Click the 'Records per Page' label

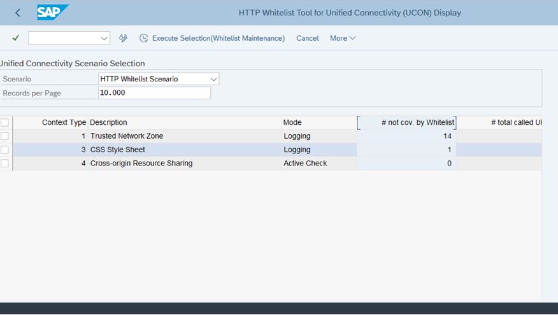[32, 93]
